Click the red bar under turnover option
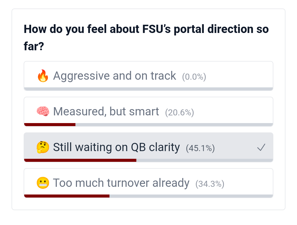Viewport: 297px width, 225px height. click(67, 196)
